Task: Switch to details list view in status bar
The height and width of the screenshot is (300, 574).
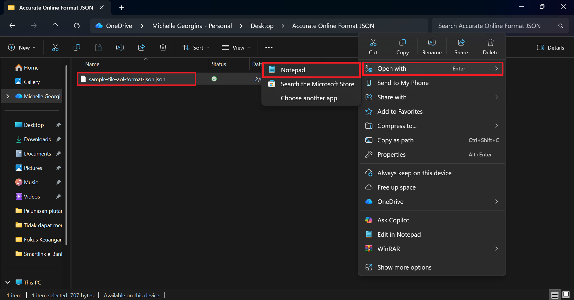Action: [x=555, y=295]
